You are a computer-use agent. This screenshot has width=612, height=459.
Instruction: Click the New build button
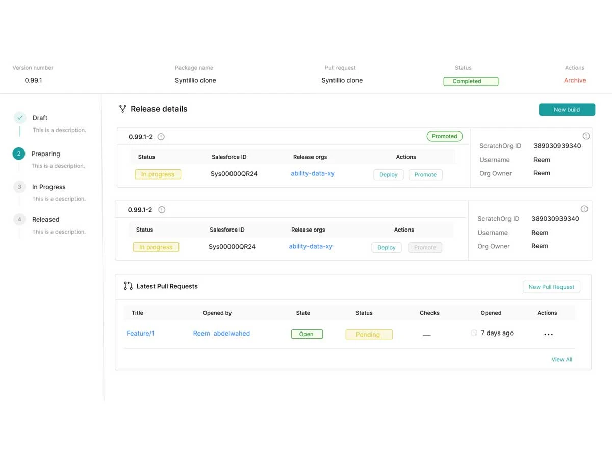coord(567,110)
